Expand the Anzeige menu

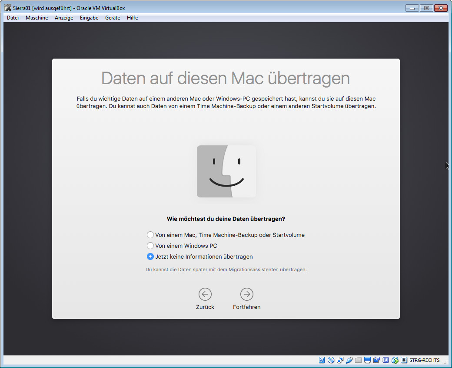pyautogui.click(x=64, y=18)
